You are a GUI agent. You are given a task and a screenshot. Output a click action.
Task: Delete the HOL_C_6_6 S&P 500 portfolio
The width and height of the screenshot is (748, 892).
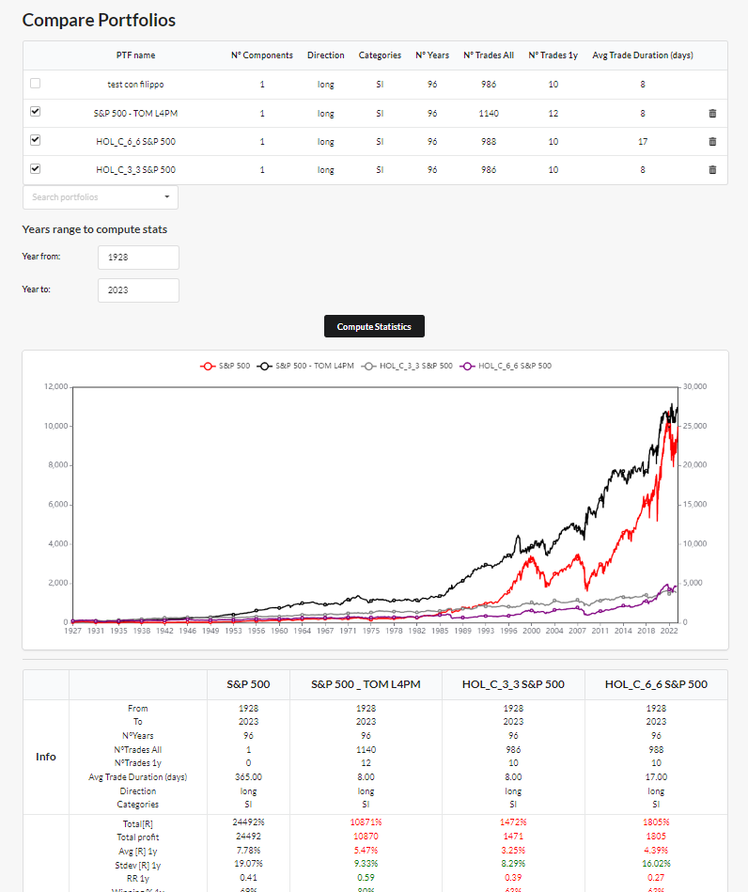click(x=712, y=141)
